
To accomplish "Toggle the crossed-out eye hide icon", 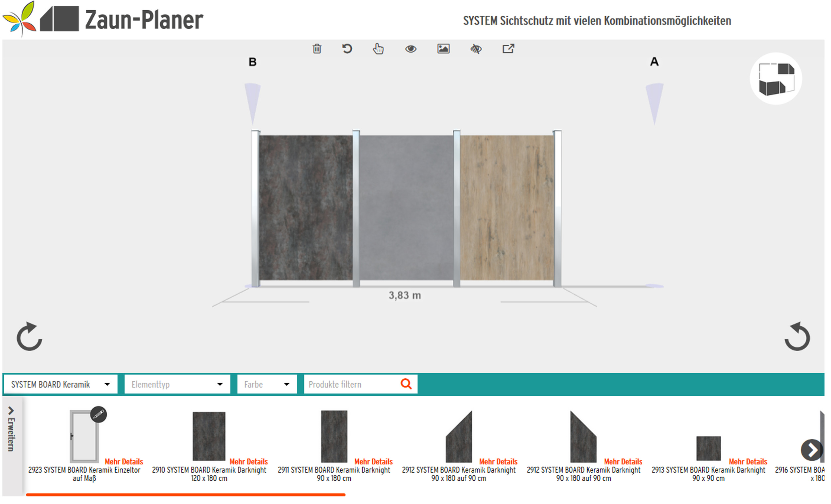I will coord(476,49).
